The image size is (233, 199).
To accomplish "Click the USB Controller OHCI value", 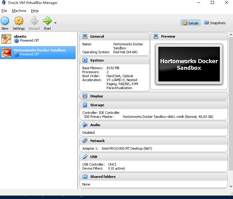I will click(112, 164).
